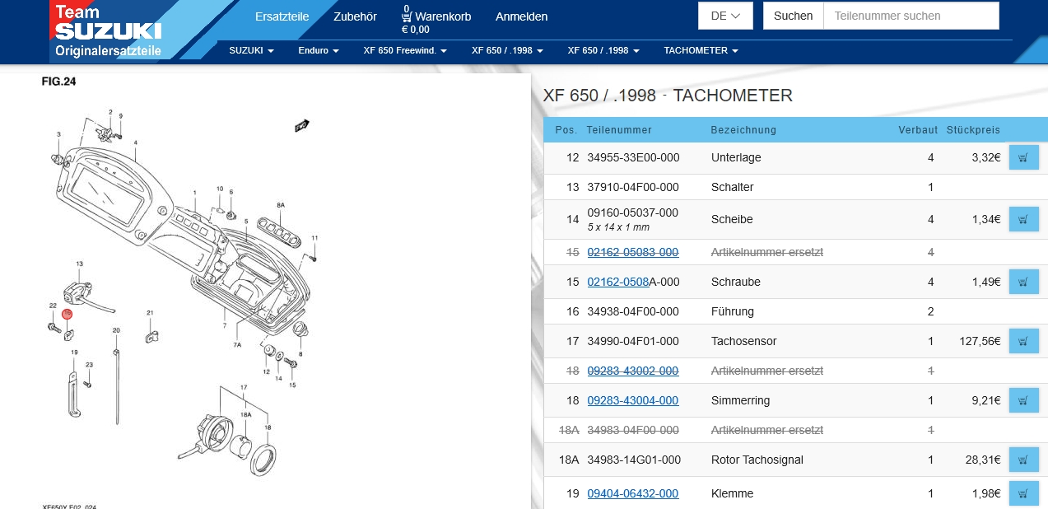
Task: Click the Team Suzuki logo
Action: click(x=108, y=30)
